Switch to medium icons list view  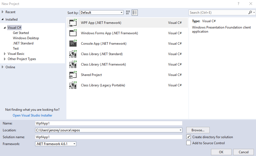click(135, 13)
